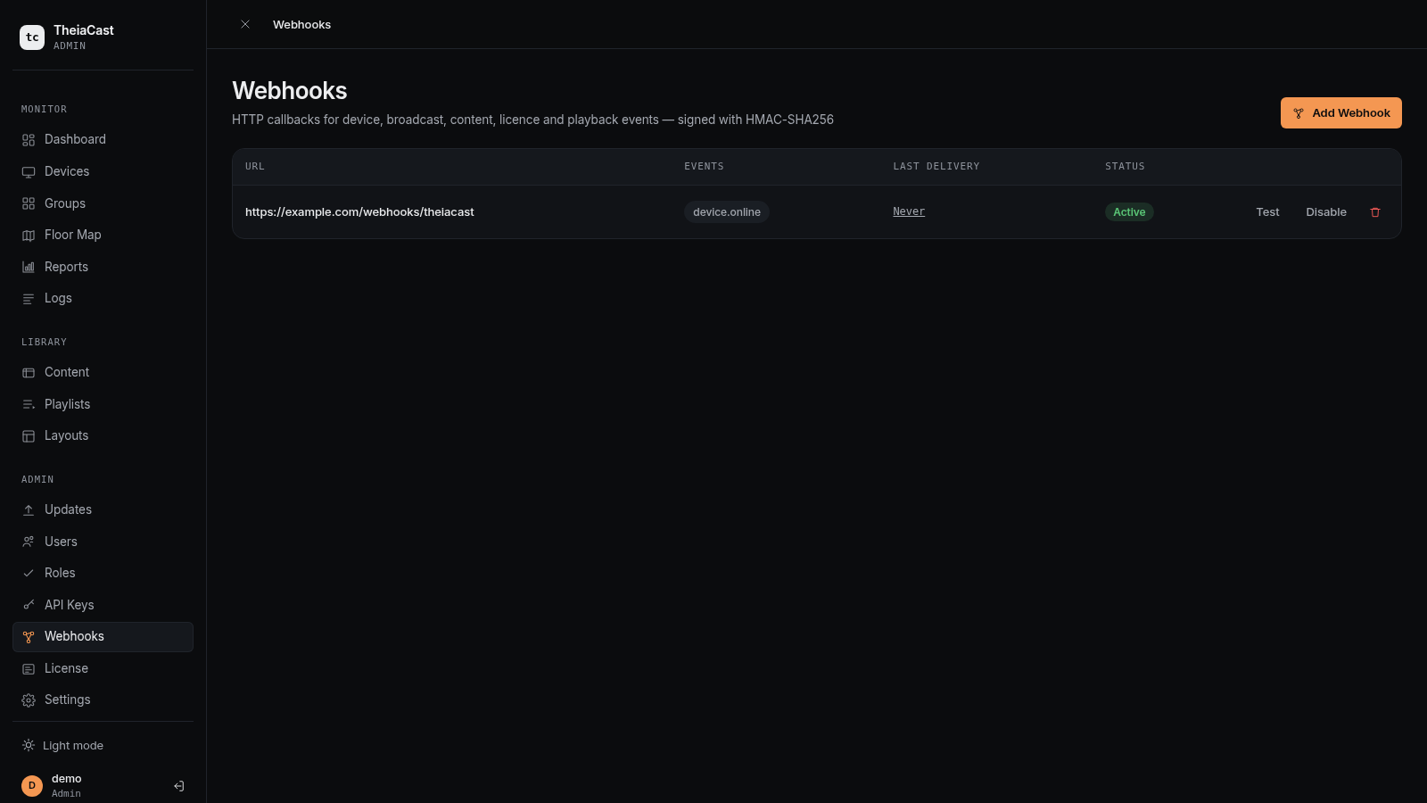Viewport: 1427px width, 803px height.
Task: Click the Events column header
Action: (x=704, y=167)
